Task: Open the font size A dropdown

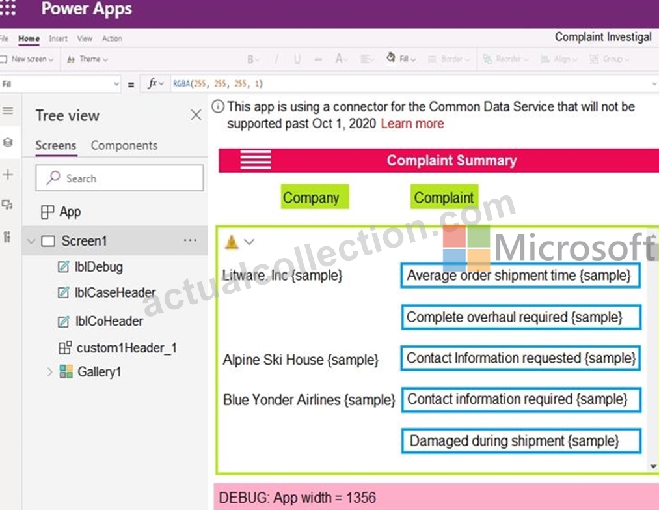Action: click(x=341, y=59)
